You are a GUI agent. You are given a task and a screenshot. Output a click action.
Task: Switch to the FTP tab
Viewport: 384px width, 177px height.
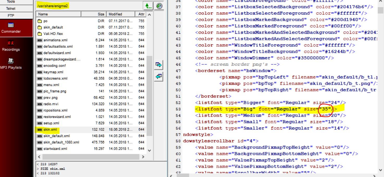(x=11, y=16)
